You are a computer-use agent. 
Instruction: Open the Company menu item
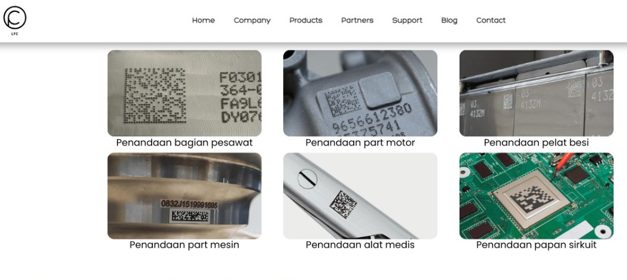coord(252,21)
